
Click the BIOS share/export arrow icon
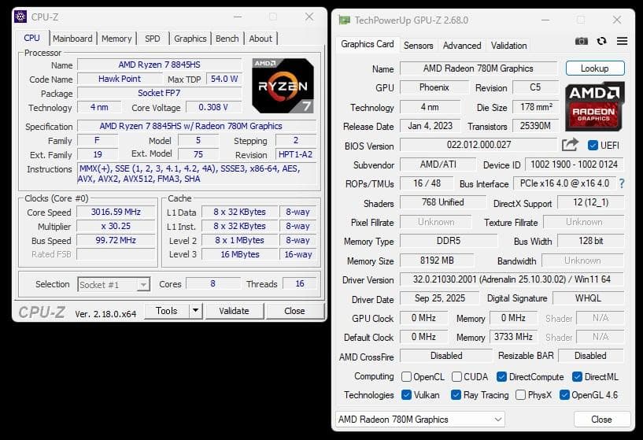click(x=570, y=145)
